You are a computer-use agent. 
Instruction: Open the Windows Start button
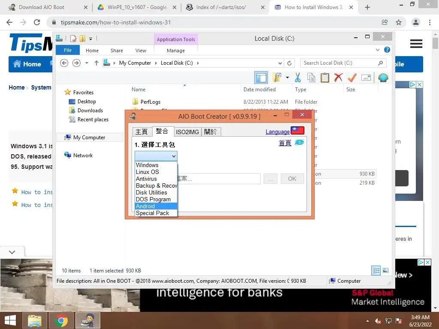(x=10, y=320)
